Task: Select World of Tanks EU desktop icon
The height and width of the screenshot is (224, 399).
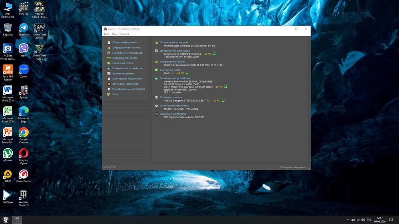Action: pyautogui.click(x=24, y=199)
